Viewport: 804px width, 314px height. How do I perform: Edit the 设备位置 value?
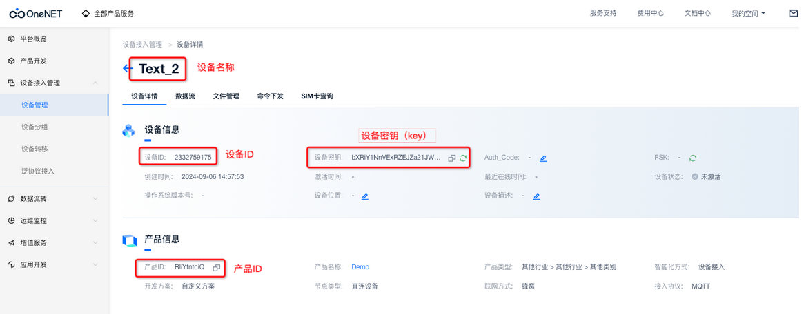[x=364, y=196]
